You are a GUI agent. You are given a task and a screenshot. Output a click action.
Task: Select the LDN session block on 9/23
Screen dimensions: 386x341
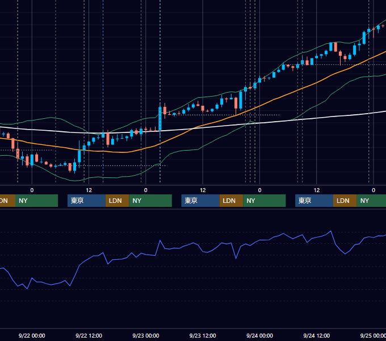pyautogui.click(x=231, y=201)
